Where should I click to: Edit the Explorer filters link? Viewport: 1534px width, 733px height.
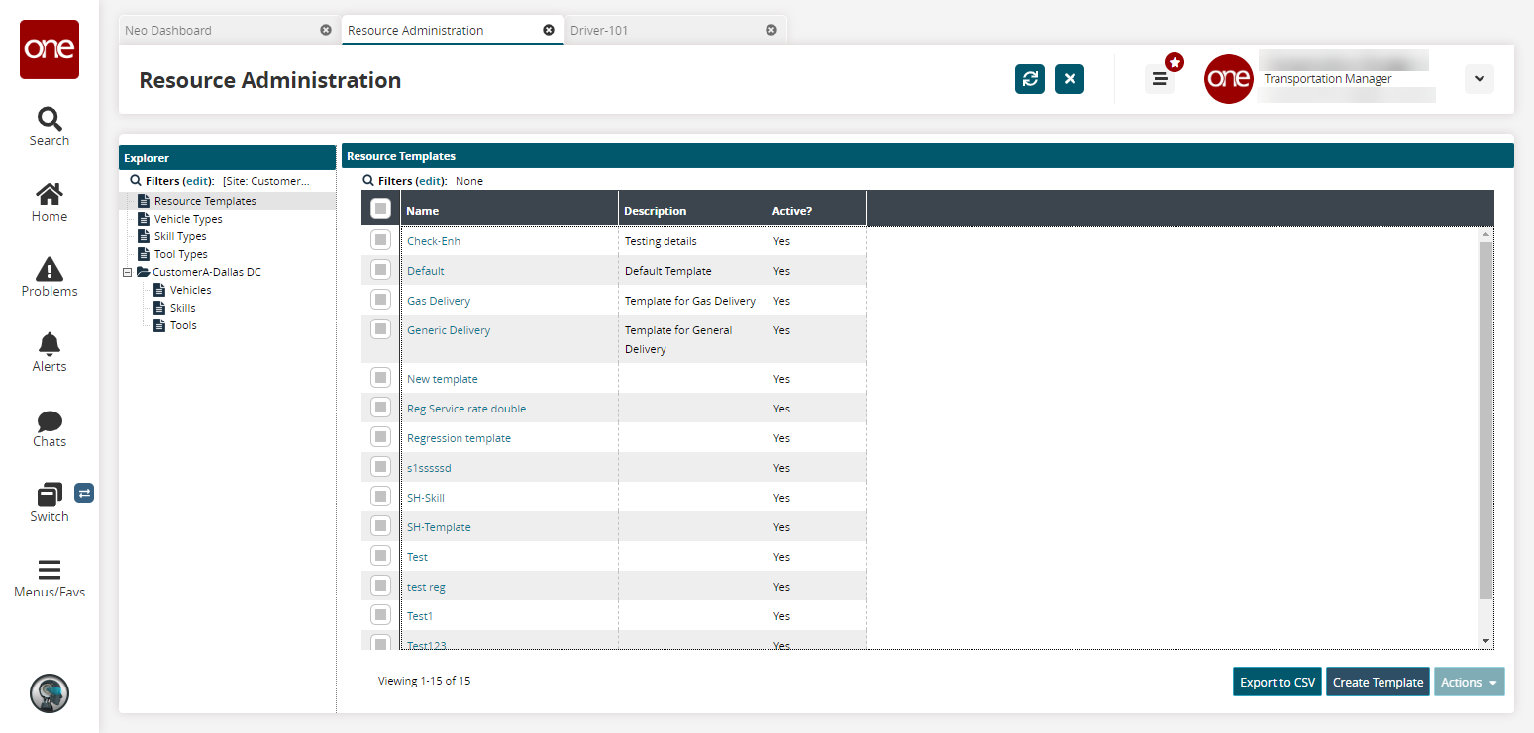(198, 181)
